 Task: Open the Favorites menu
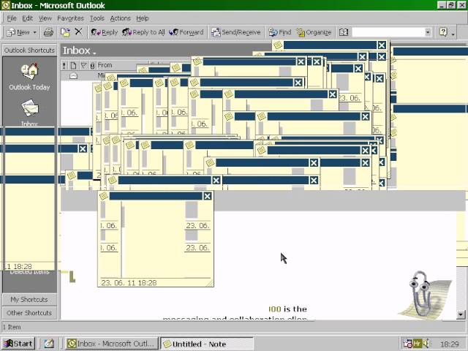pos(71,18)
